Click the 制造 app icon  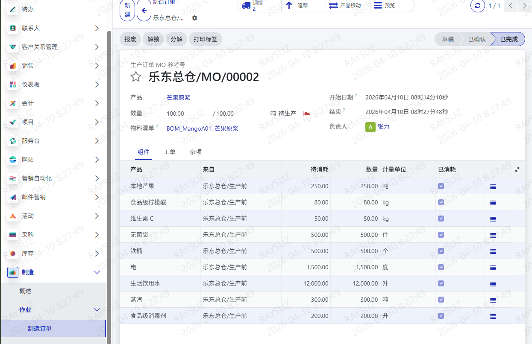13,272
